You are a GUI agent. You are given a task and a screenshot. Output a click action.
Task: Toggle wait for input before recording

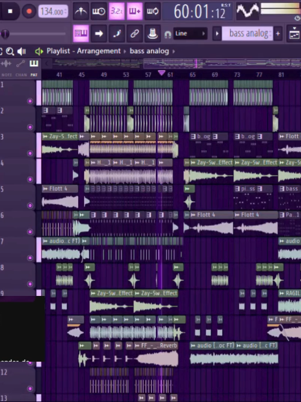[x=99, y=11]
